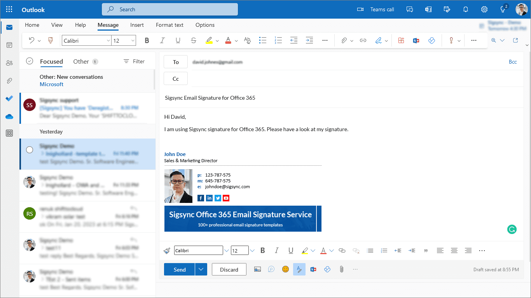Open the notifications bell icon
Viewport: 531px width, 298px height.
coord(466,9)
